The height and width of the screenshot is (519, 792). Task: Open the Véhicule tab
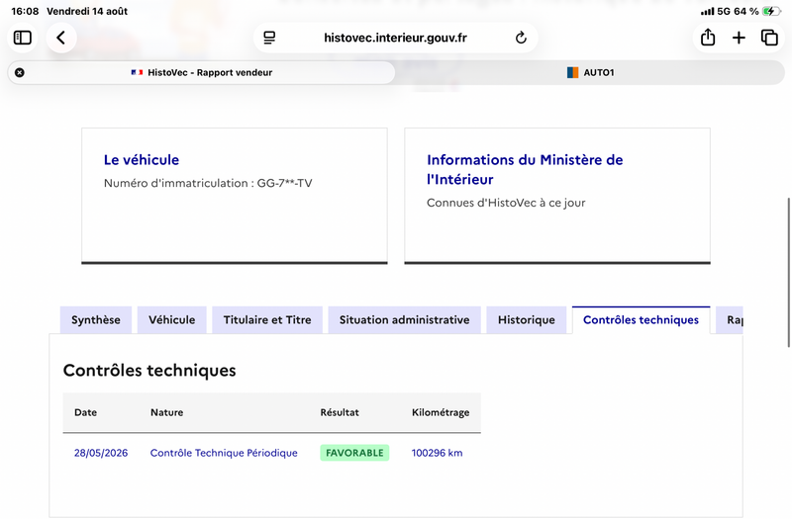coord(171,319)
